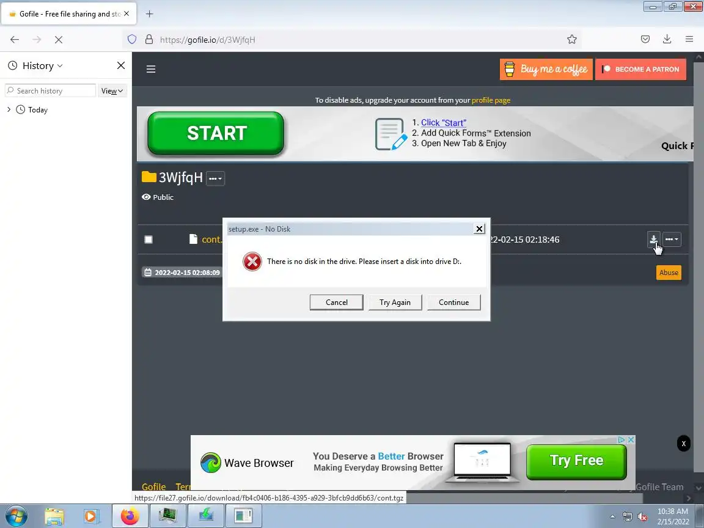Expand the Today history group
704x528 pixels.
click(x=9, y=109)
